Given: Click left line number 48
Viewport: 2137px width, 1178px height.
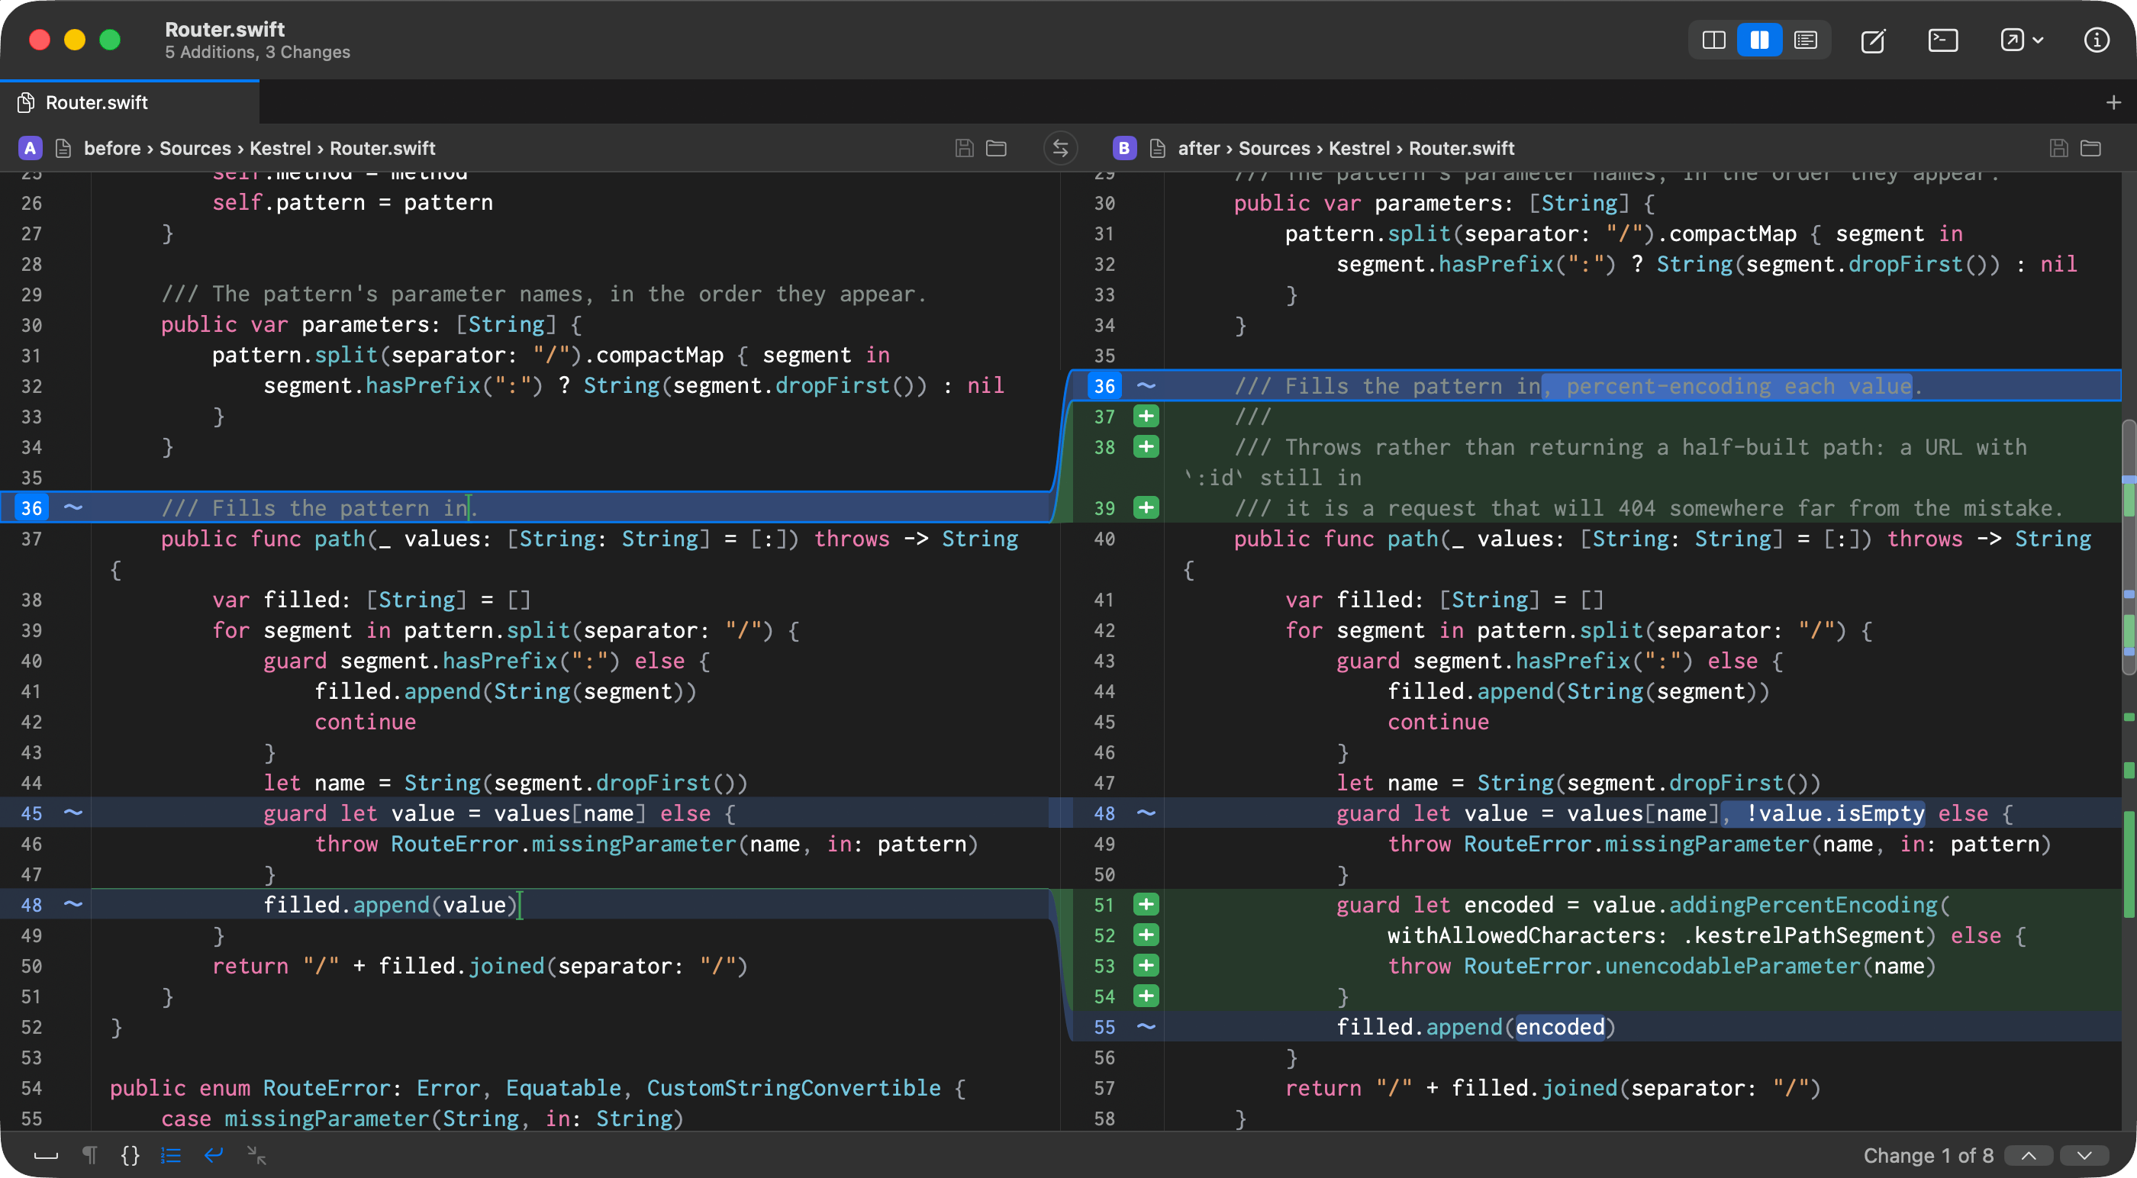Looking at the screenshot, I should (x=31, y=904).
